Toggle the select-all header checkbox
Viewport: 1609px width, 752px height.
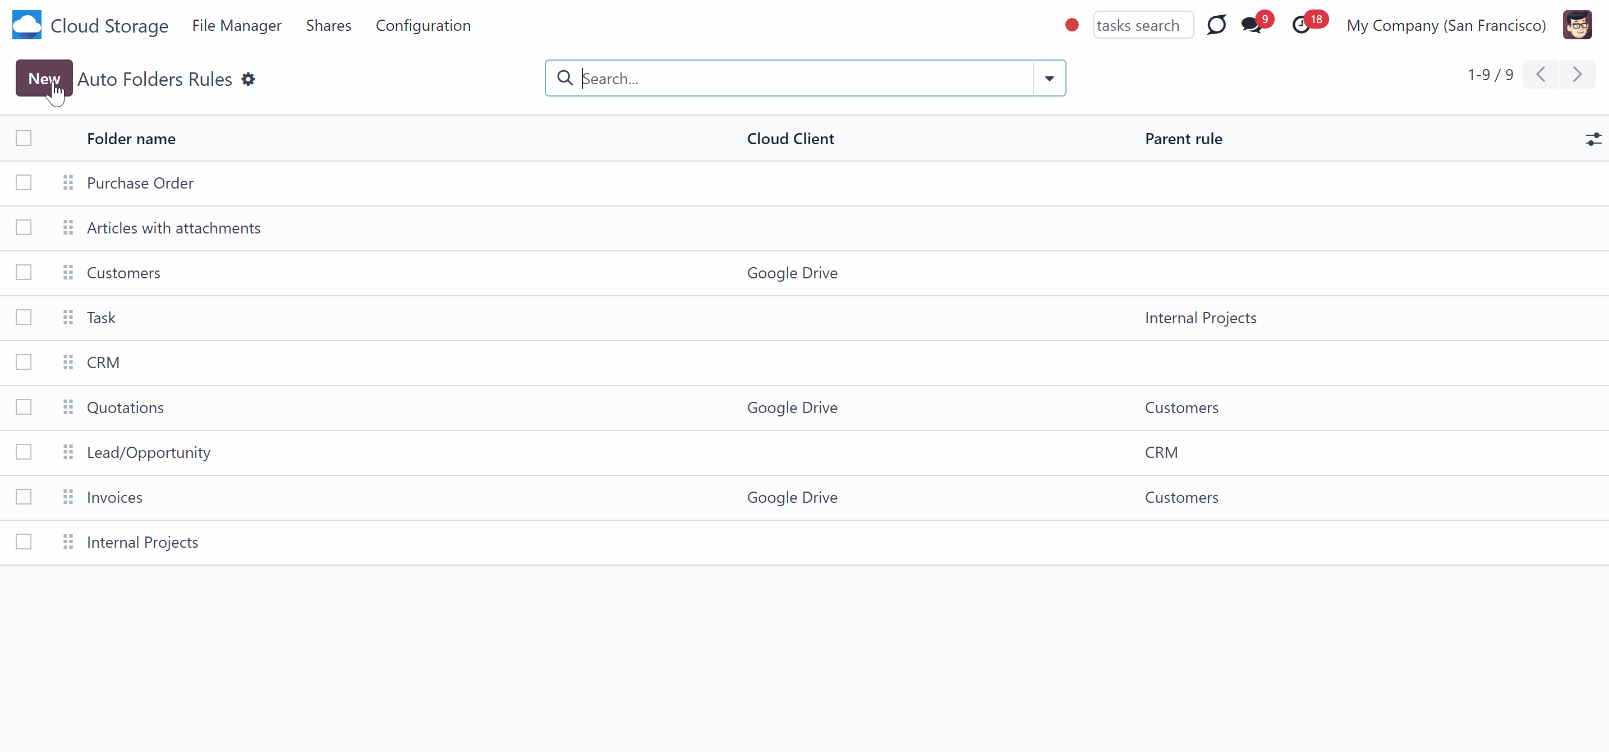click(x=24, y=138)
